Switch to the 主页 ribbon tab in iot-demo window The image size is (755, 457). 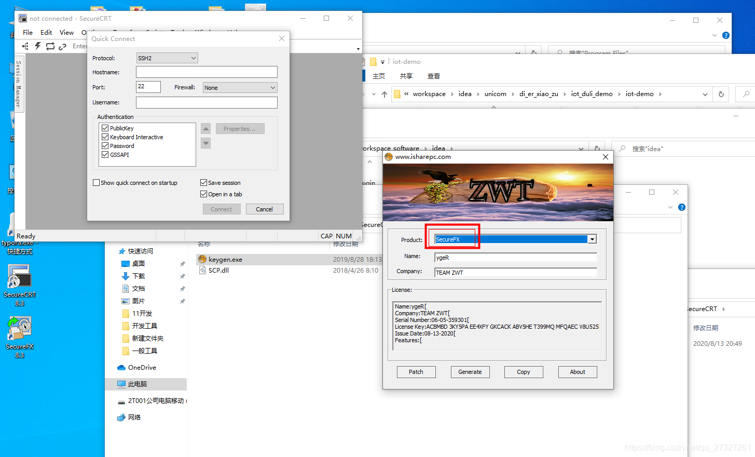point(379,76)
